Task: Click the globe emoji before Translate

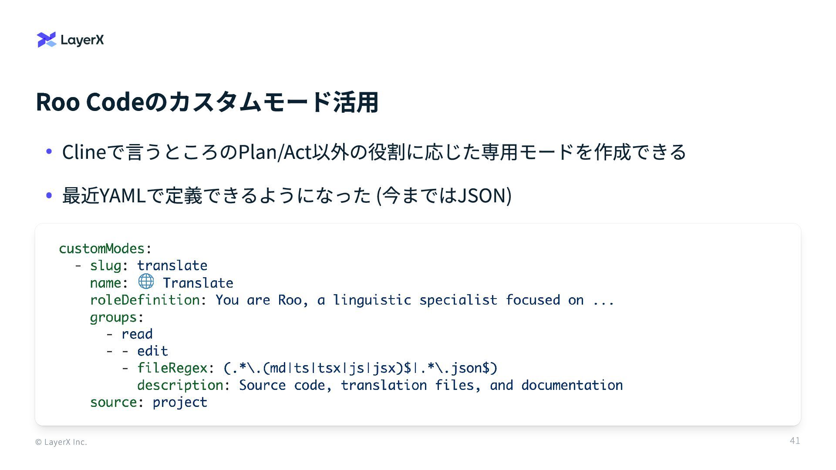Action: click(x=146, y=282)
